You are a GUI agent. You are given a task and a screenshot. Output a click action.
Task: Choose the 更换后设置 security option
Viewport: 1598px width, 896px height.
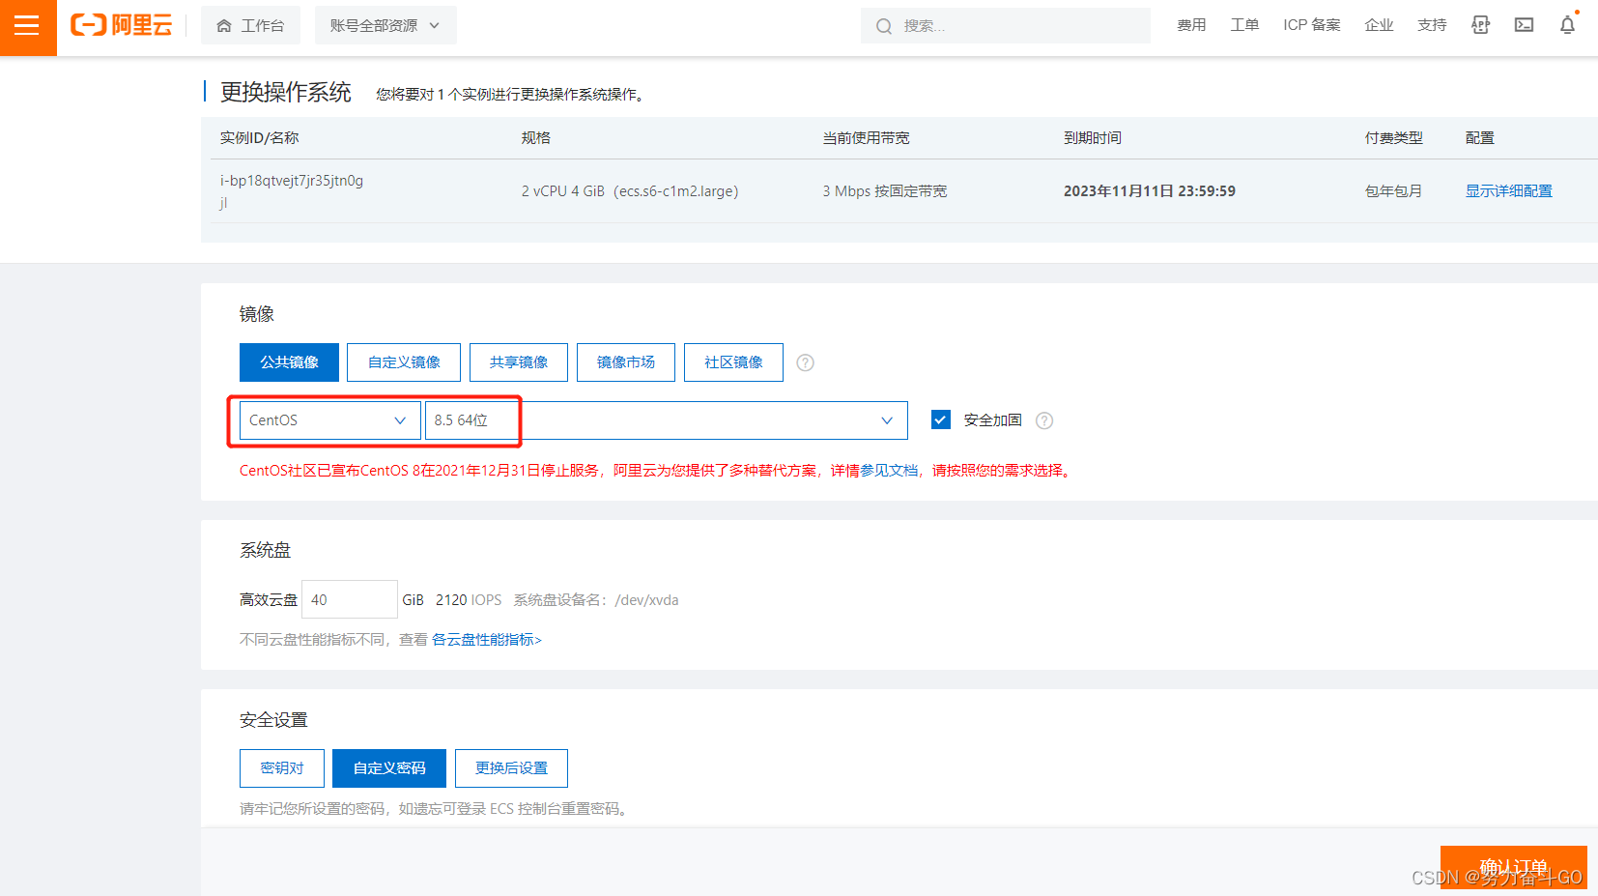(511, 768)
